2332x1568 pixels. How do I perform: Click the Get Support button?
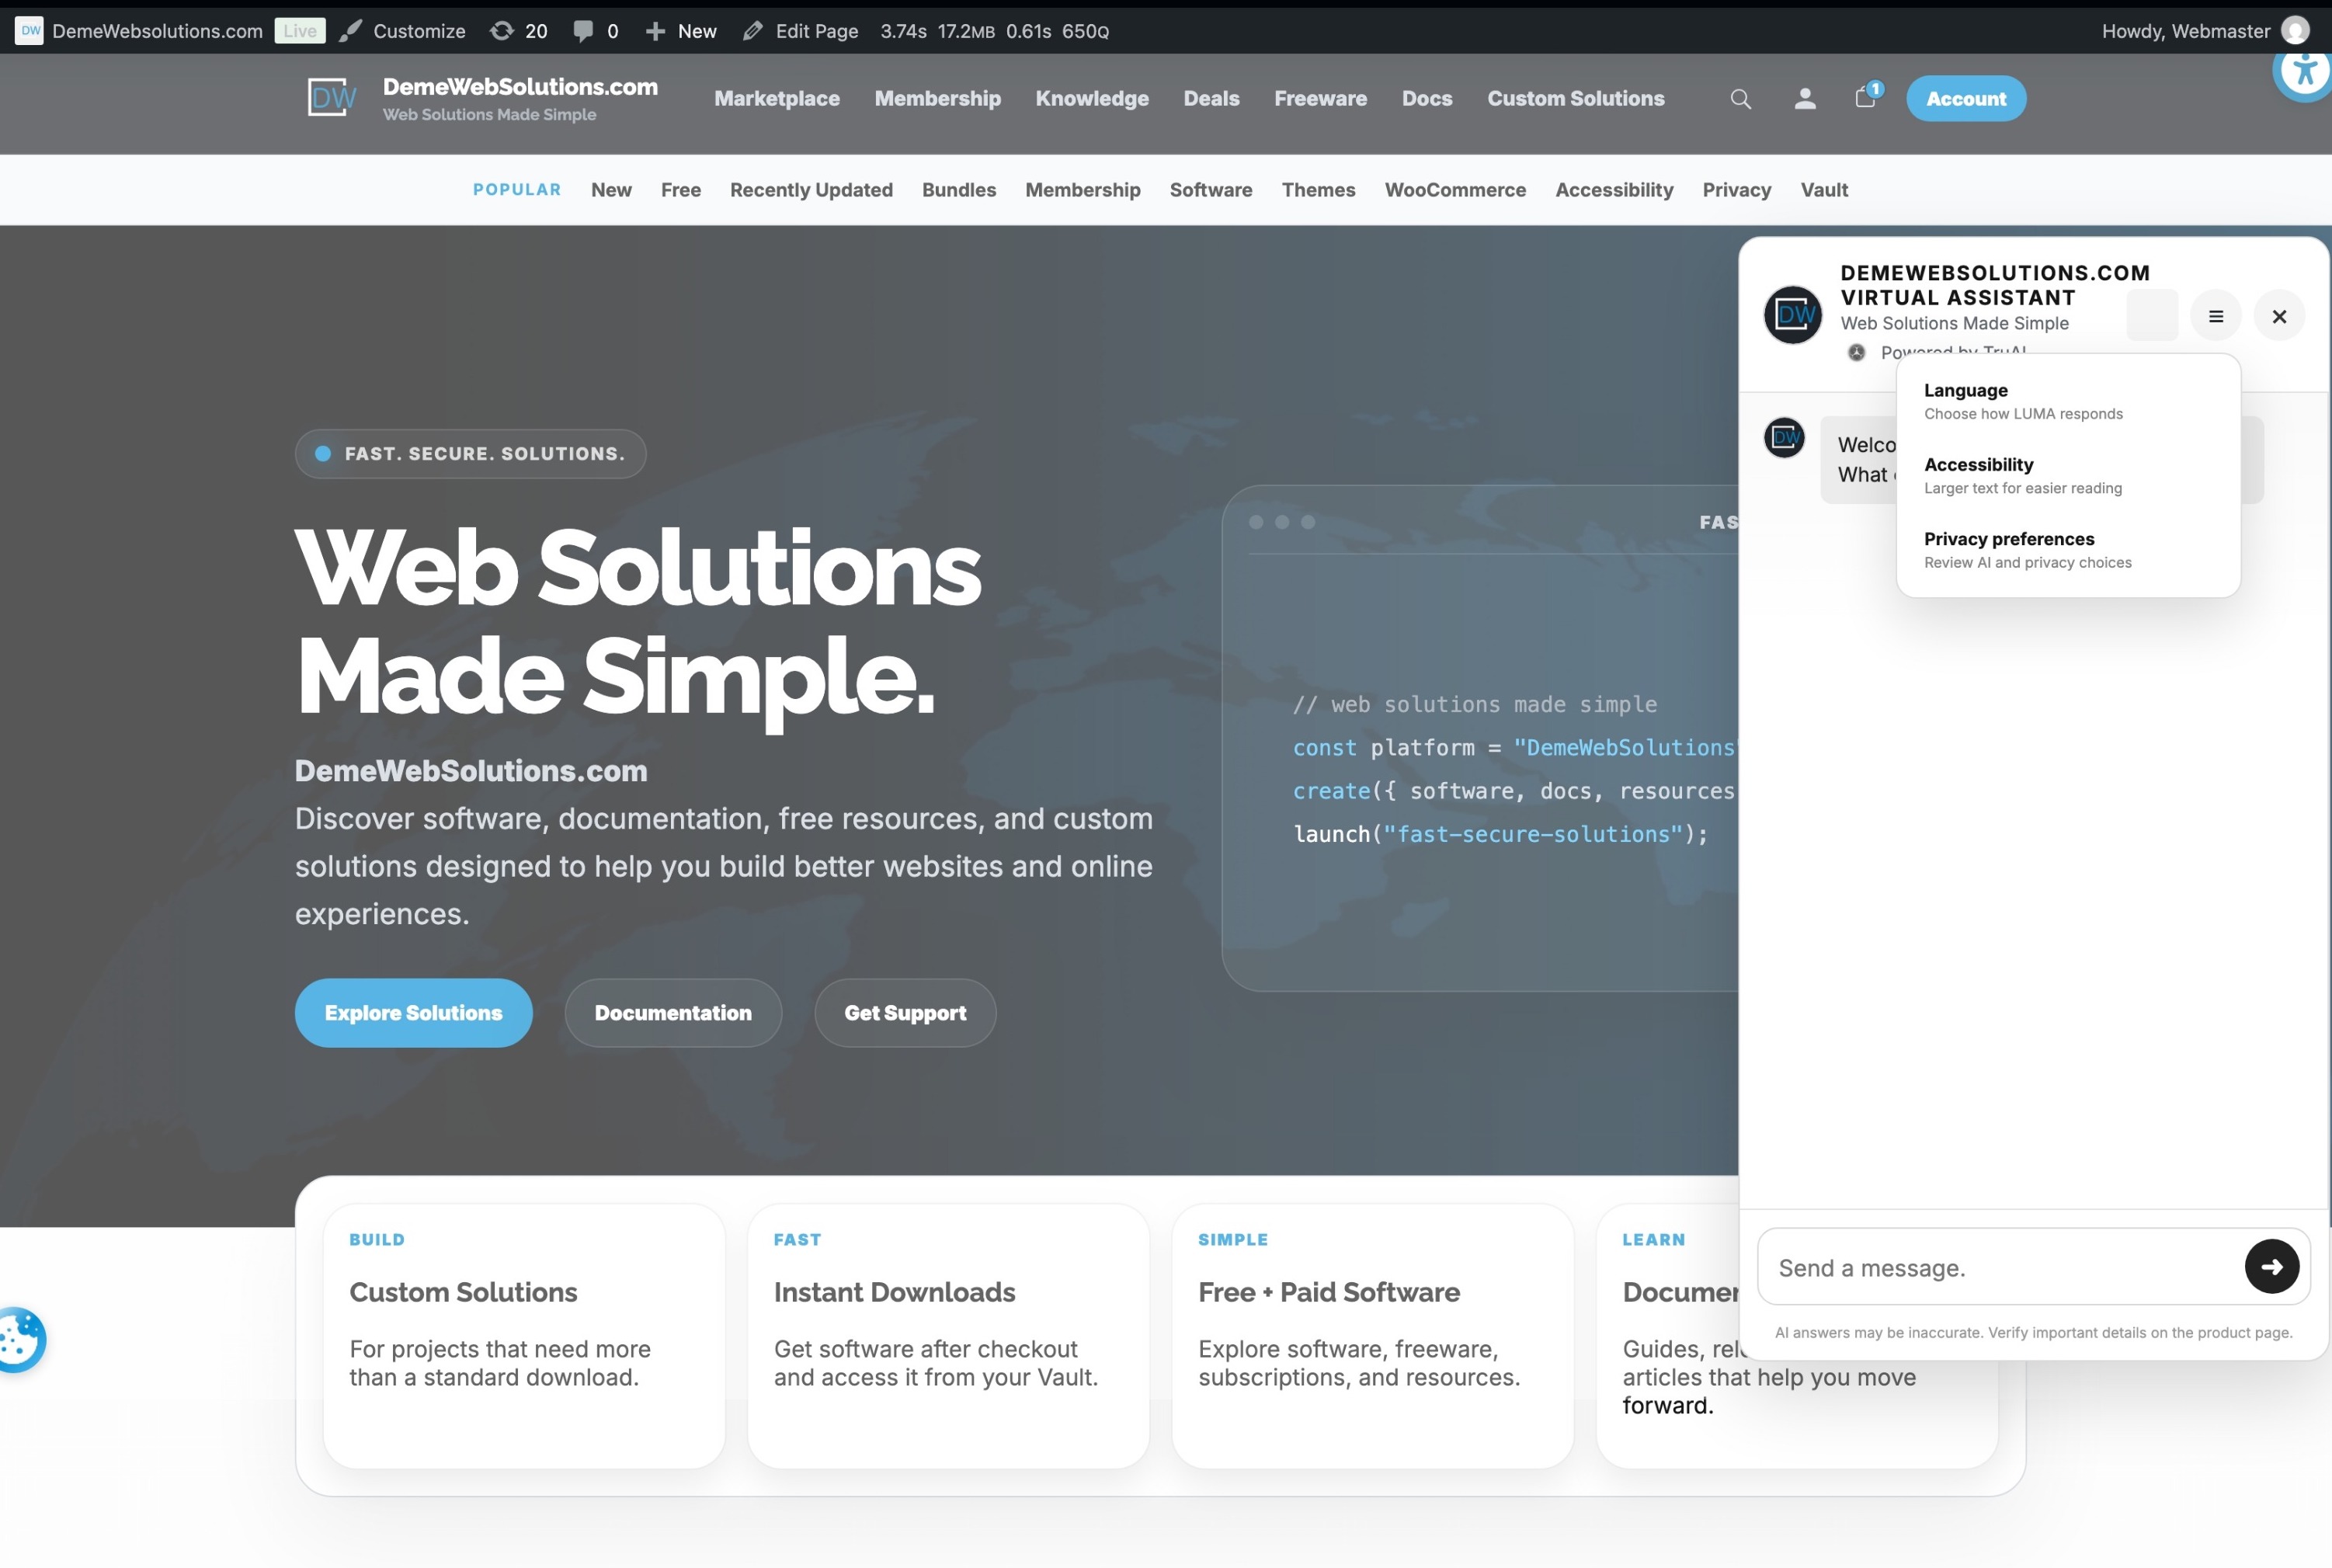point(905,1013)
